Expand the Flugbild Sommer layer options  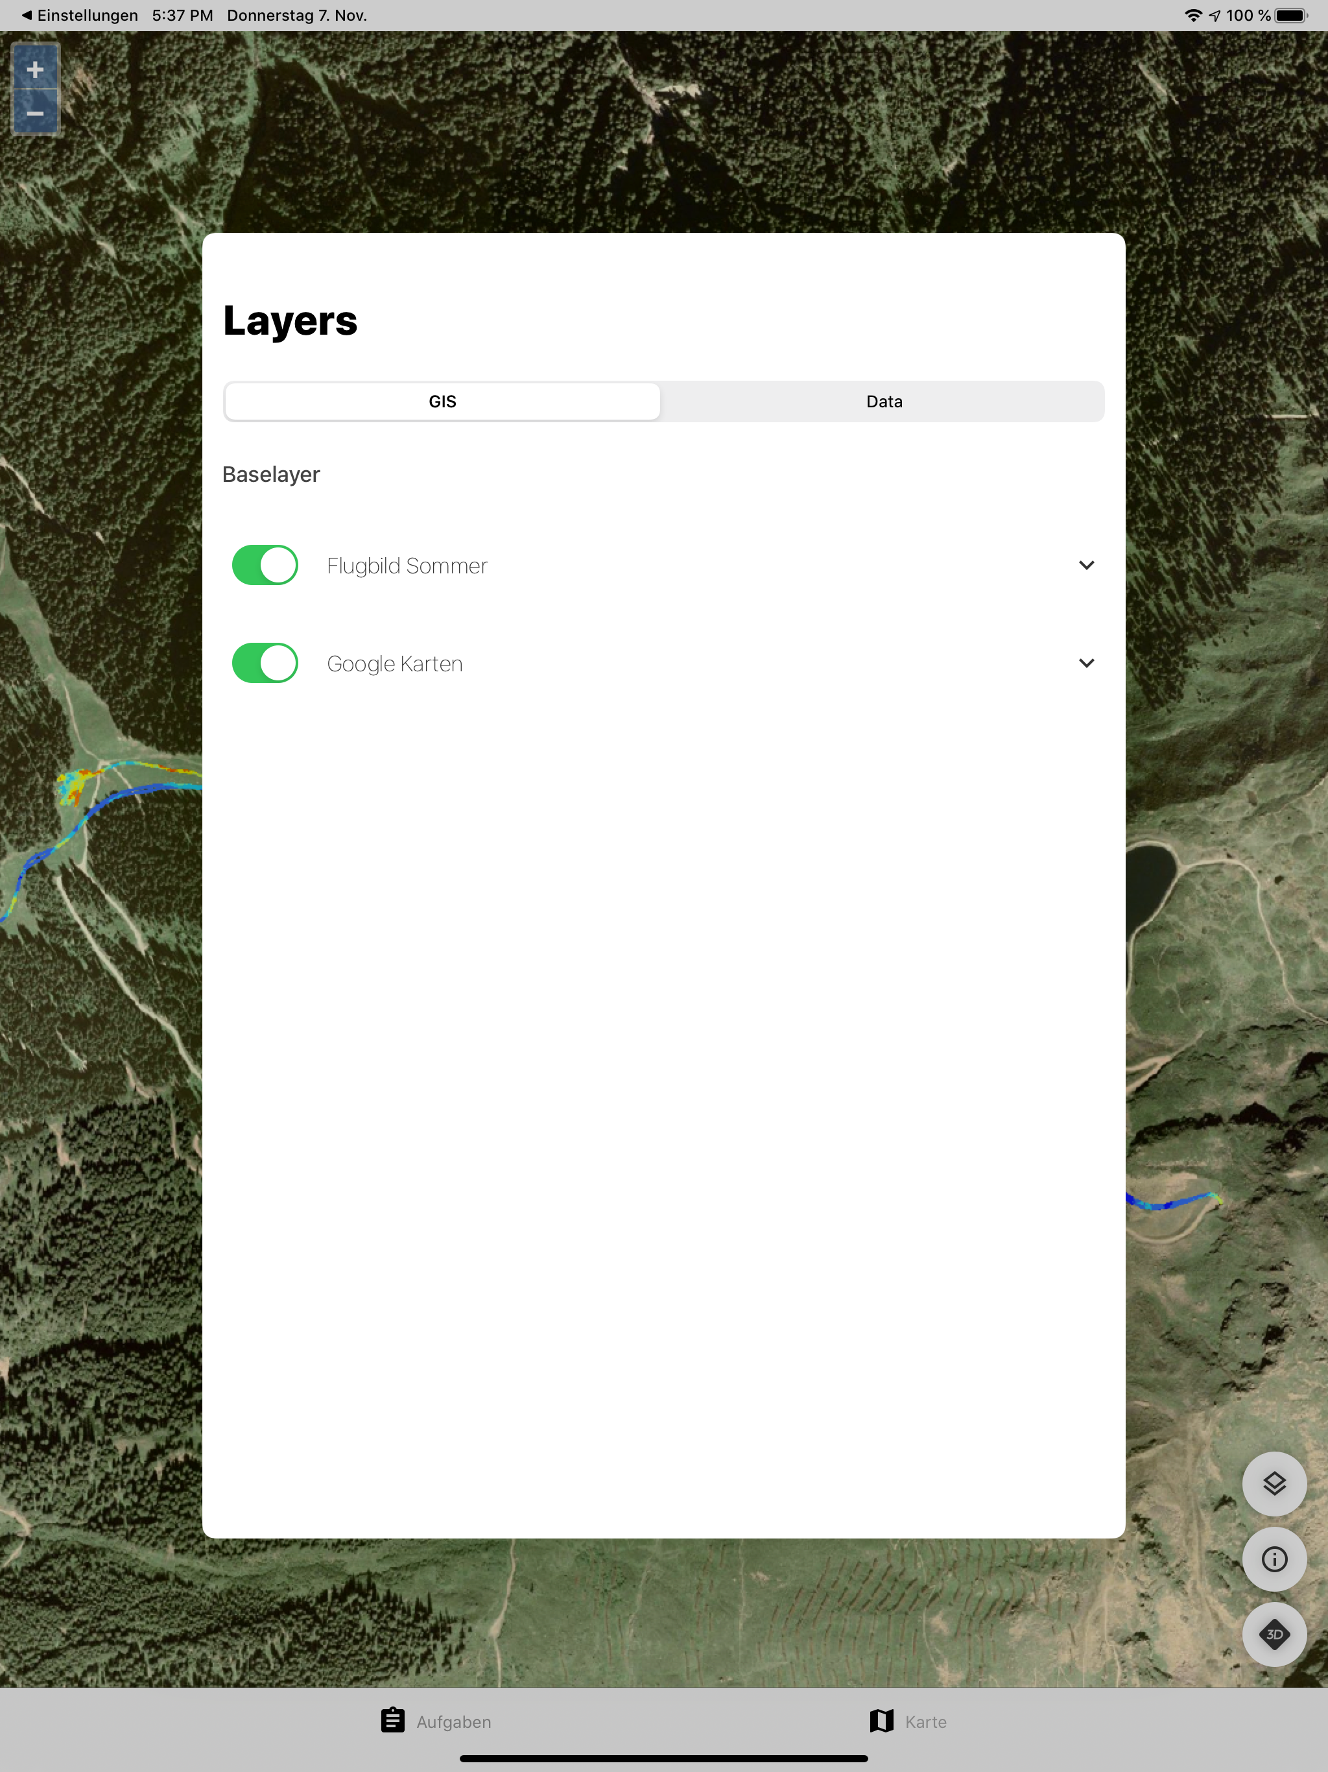click(1086, 565)
